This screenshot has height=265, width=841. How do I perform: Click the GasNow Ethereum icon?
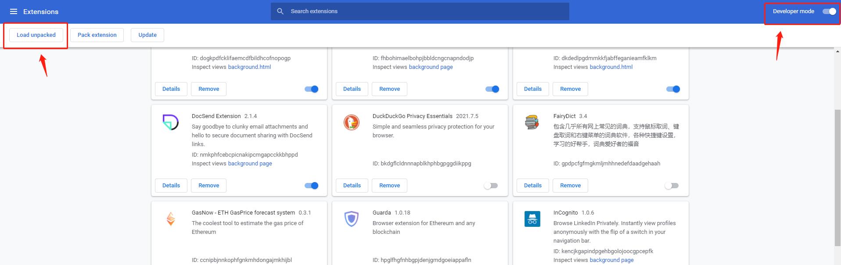tap(171, 218)
